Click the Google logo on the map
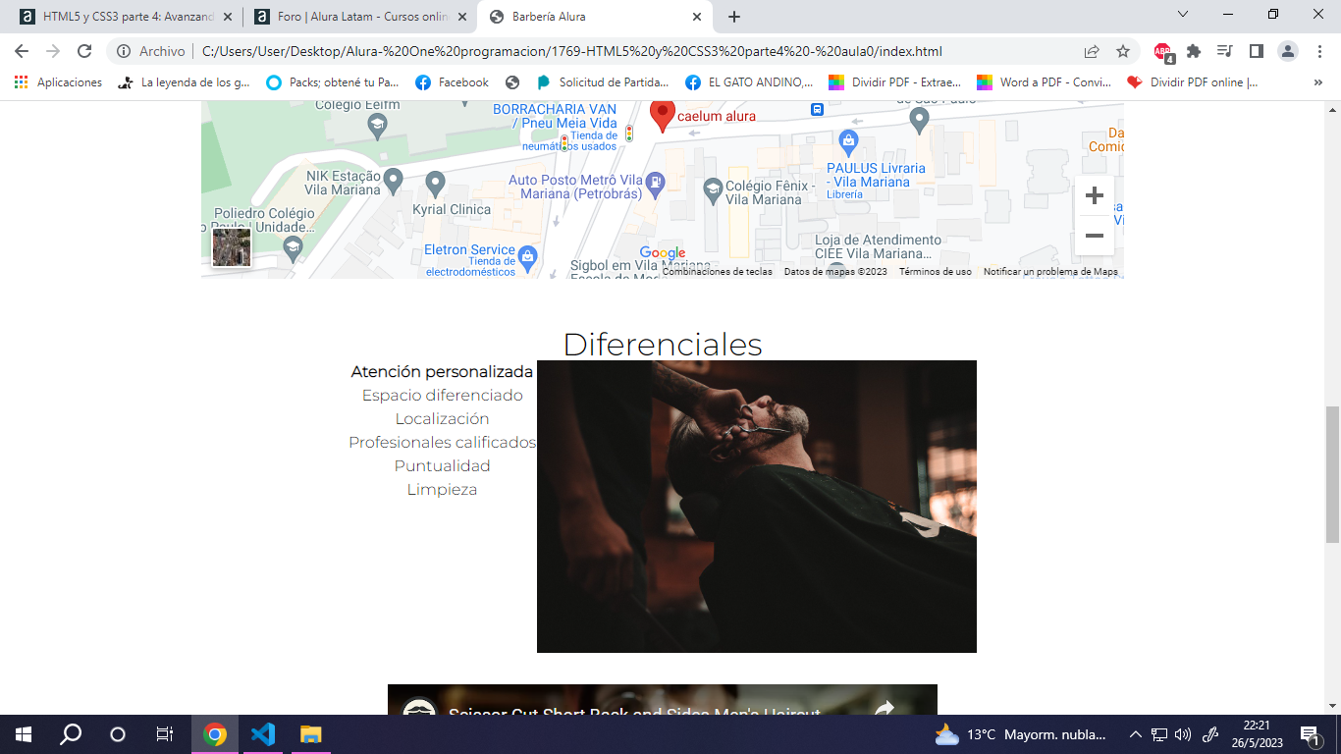 pyautogui.click(x=663, y=253)
